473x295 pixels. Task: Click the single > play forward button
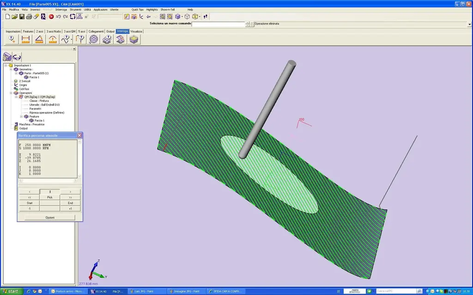coord(70,192)
